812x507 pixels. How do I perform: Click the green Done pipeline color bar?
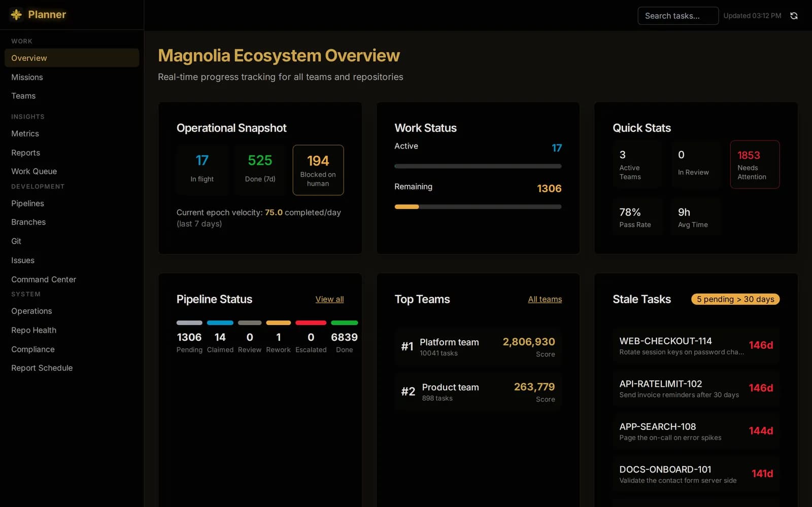[x=345, y=323]
